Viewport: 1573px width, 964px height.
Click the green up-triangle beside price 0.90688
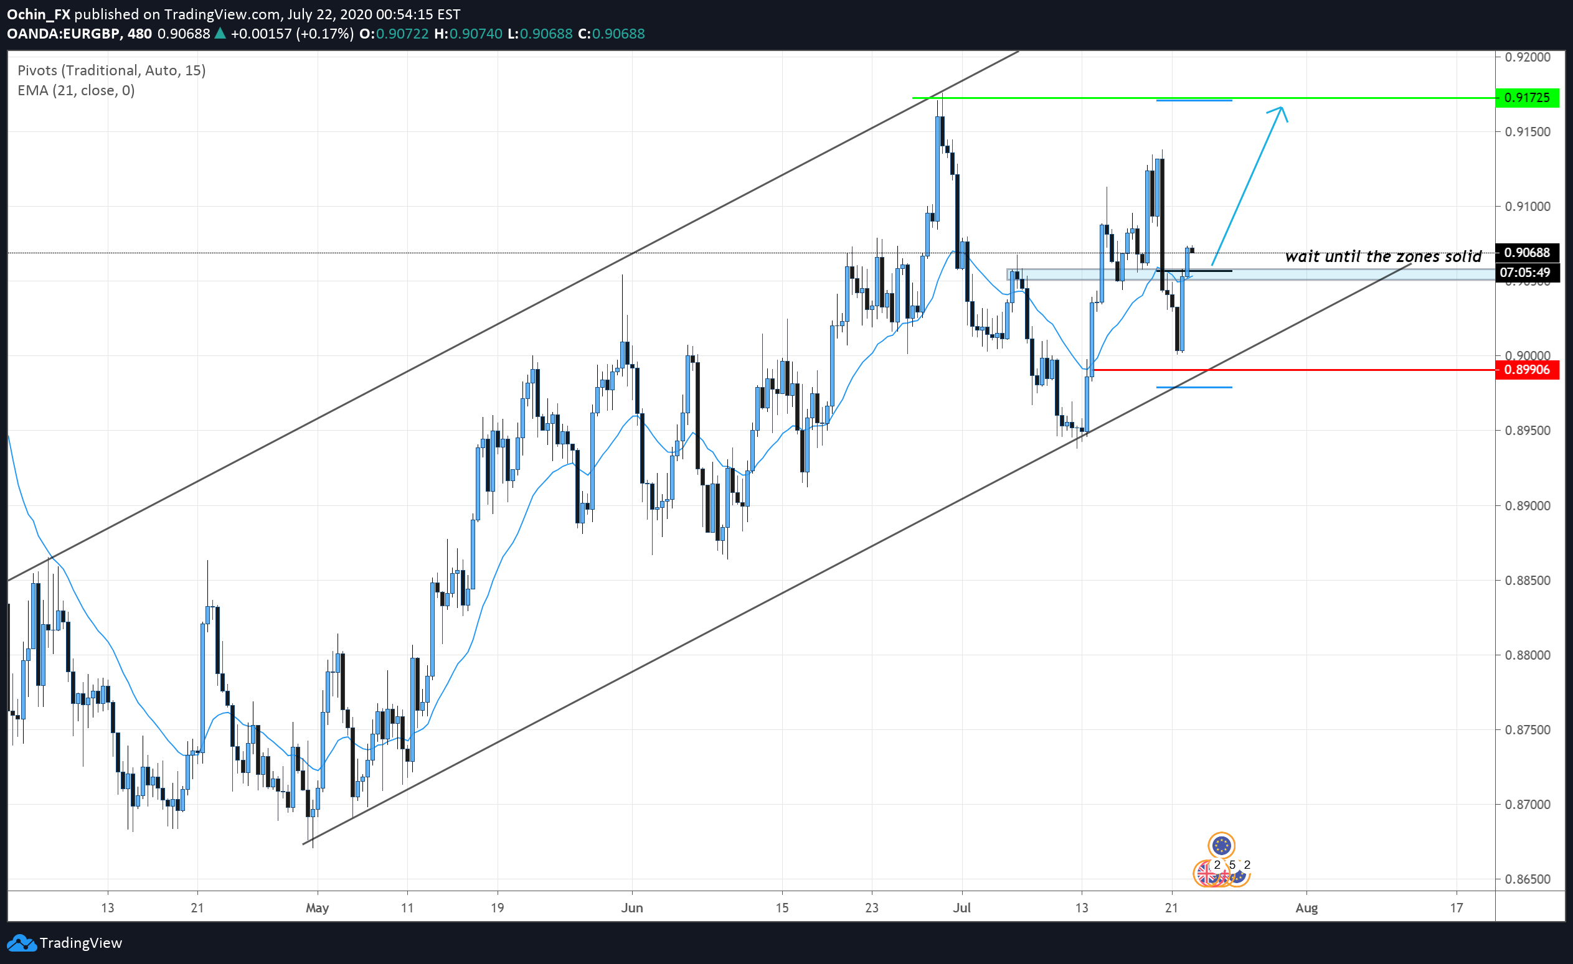[x=220, y=34]
